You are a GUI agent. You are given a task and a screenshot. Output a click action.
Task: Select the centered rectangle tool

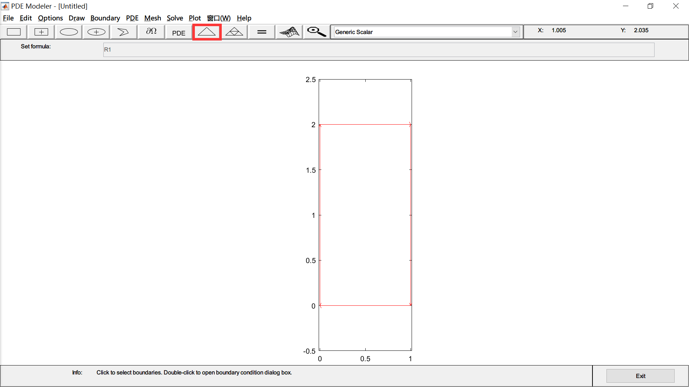pyautogui.click(x=41, y=32)
